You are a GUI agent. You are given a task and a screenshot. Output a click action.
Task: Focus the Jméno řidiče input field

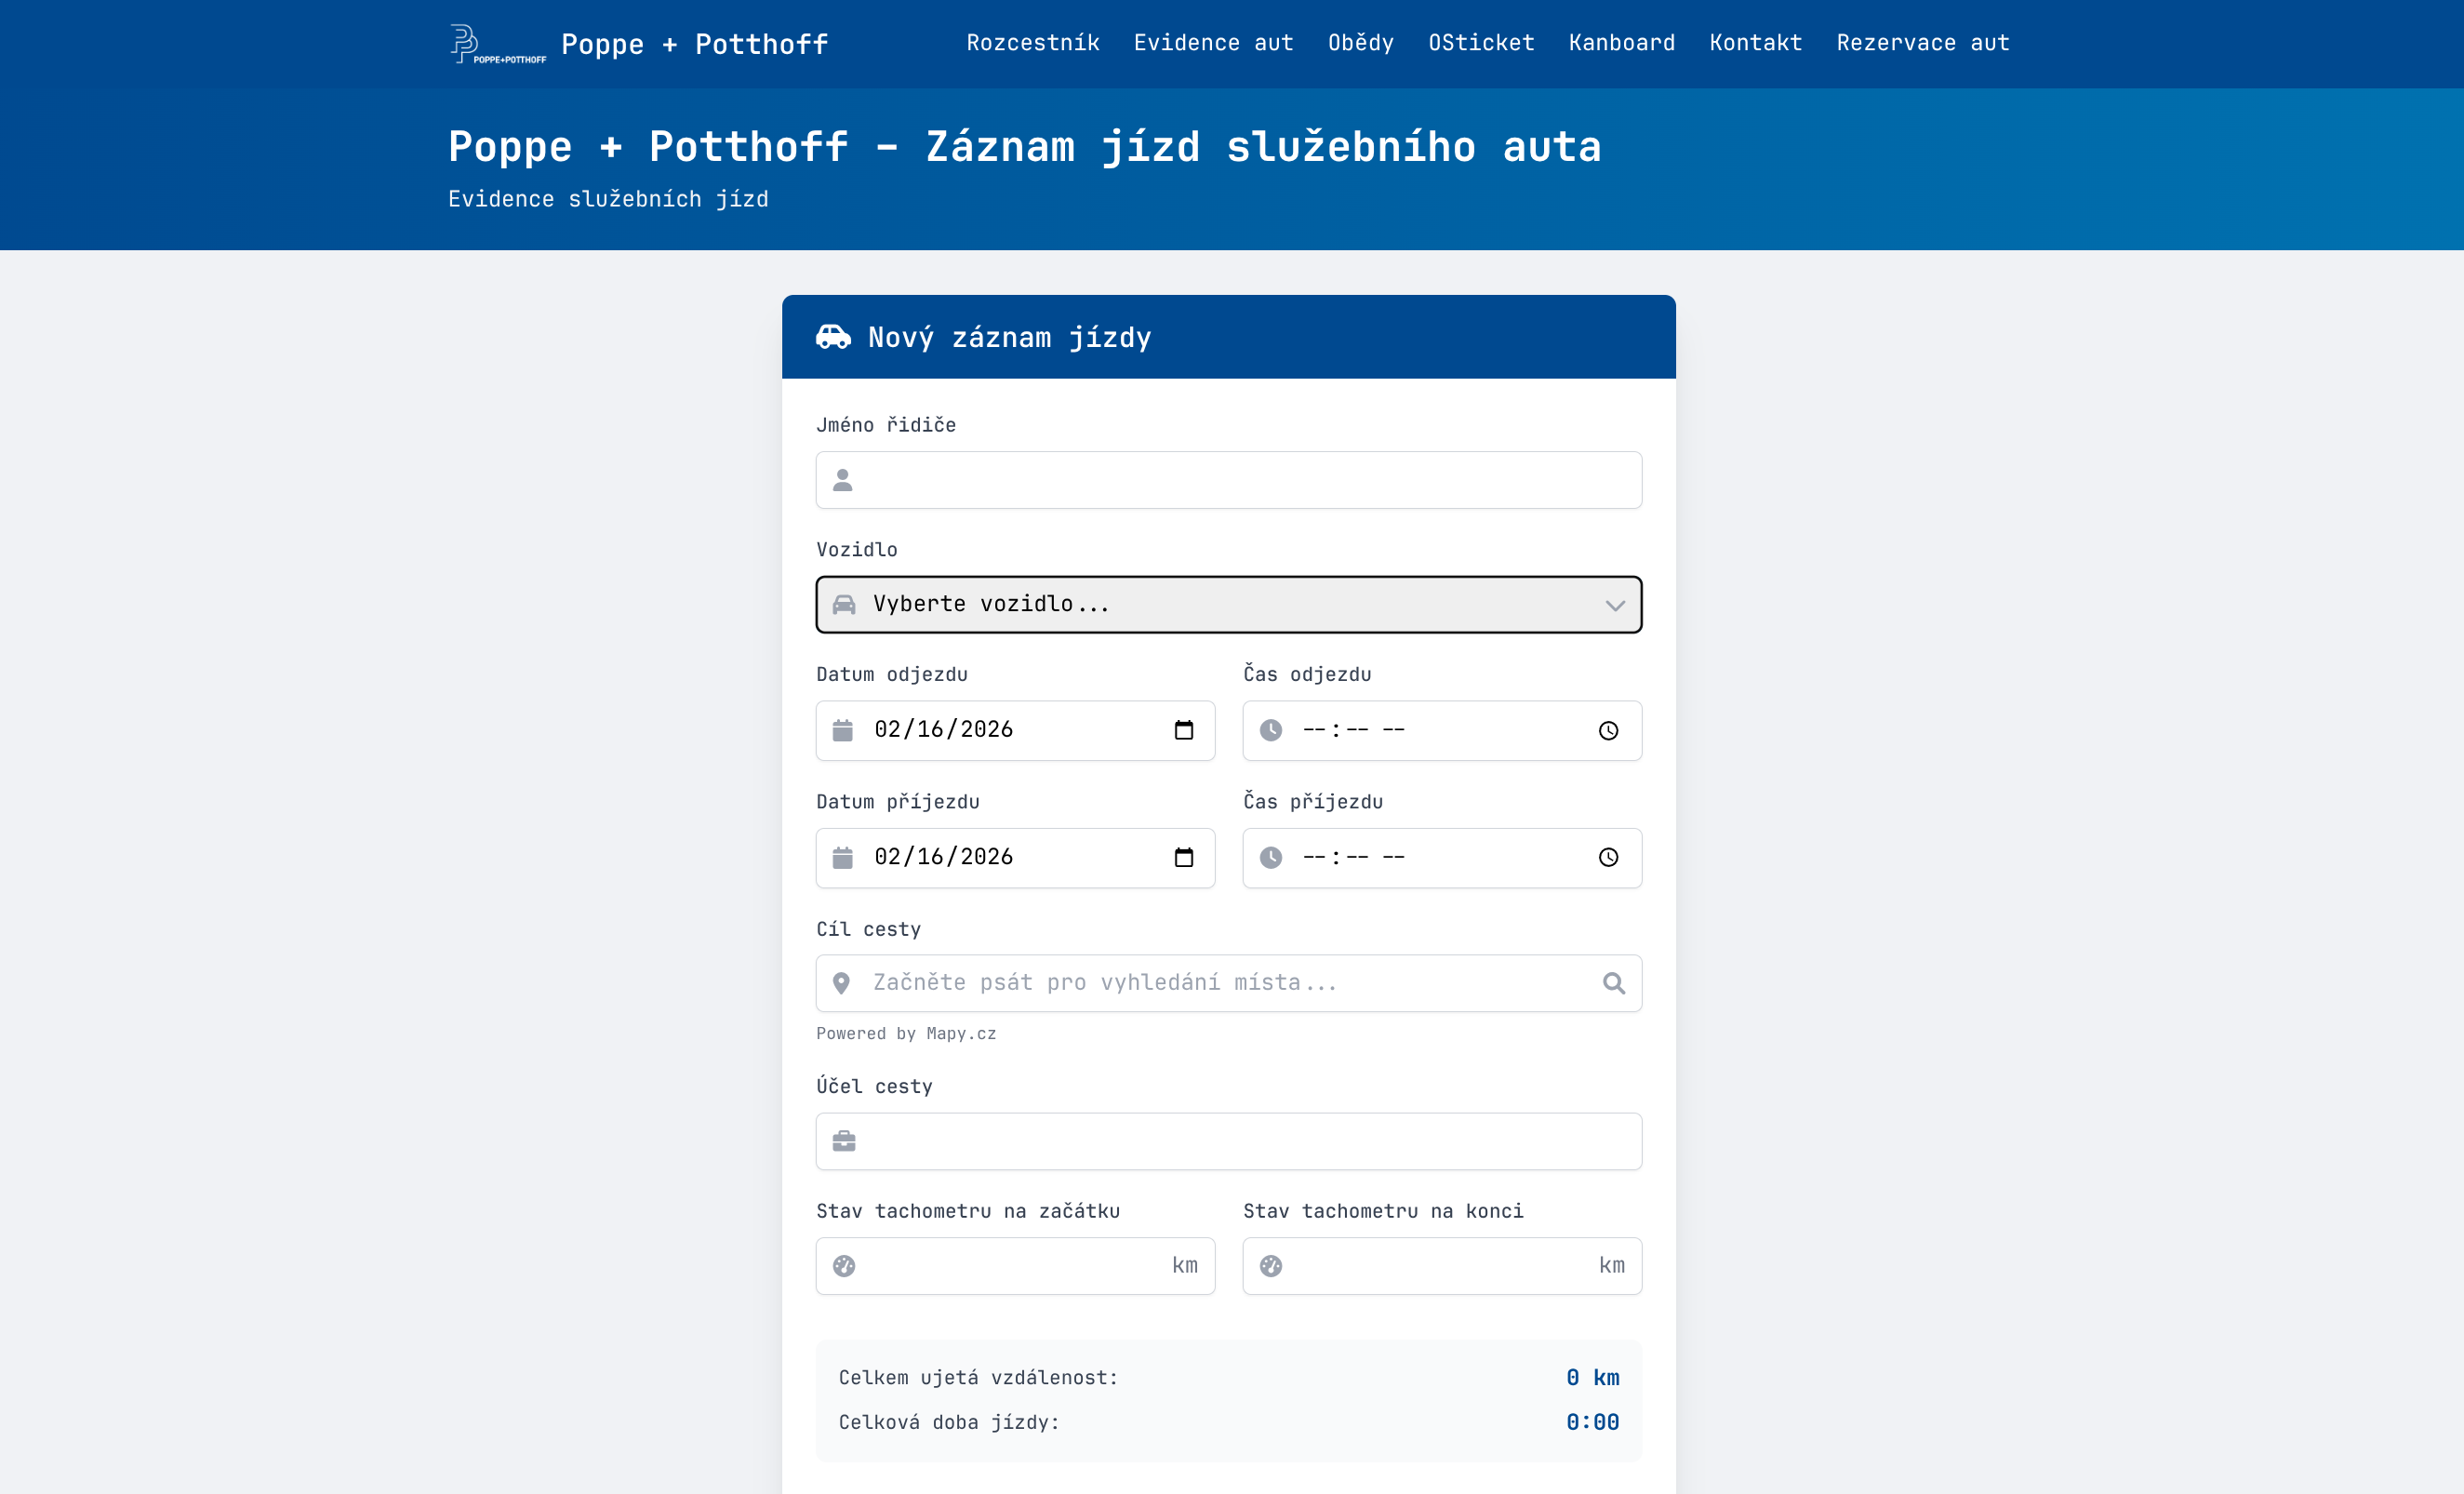[x=1229, y=480]
